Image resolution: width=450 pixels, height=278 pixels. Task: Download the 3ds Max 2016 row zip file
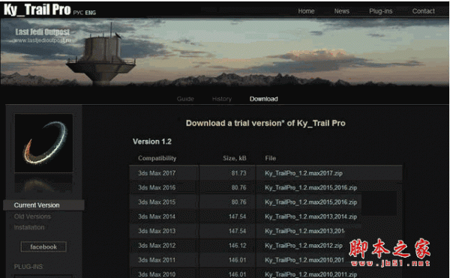[x=310, y=188]
